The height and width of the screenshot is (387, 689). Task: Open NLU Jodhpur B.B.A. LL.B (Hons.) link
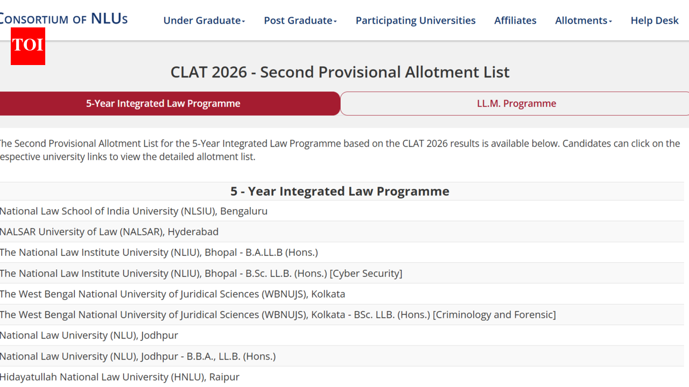[138, 356]
